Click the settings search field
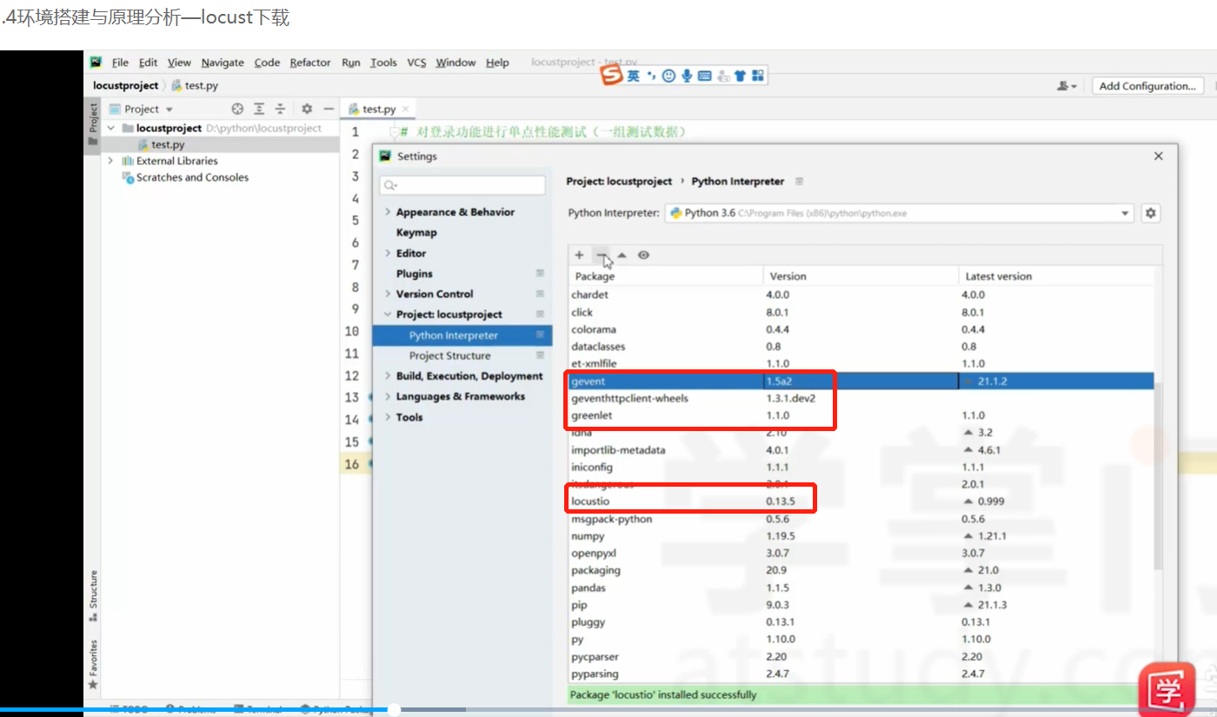This screenshot has width=1217, height=717. point(462,185)
